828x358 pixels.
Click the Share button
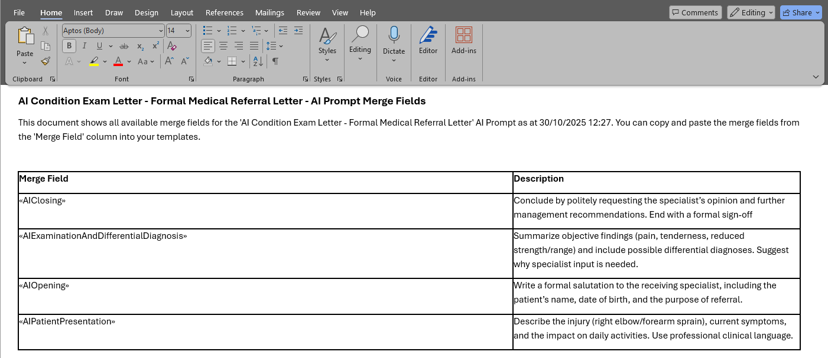coord(800,12)
